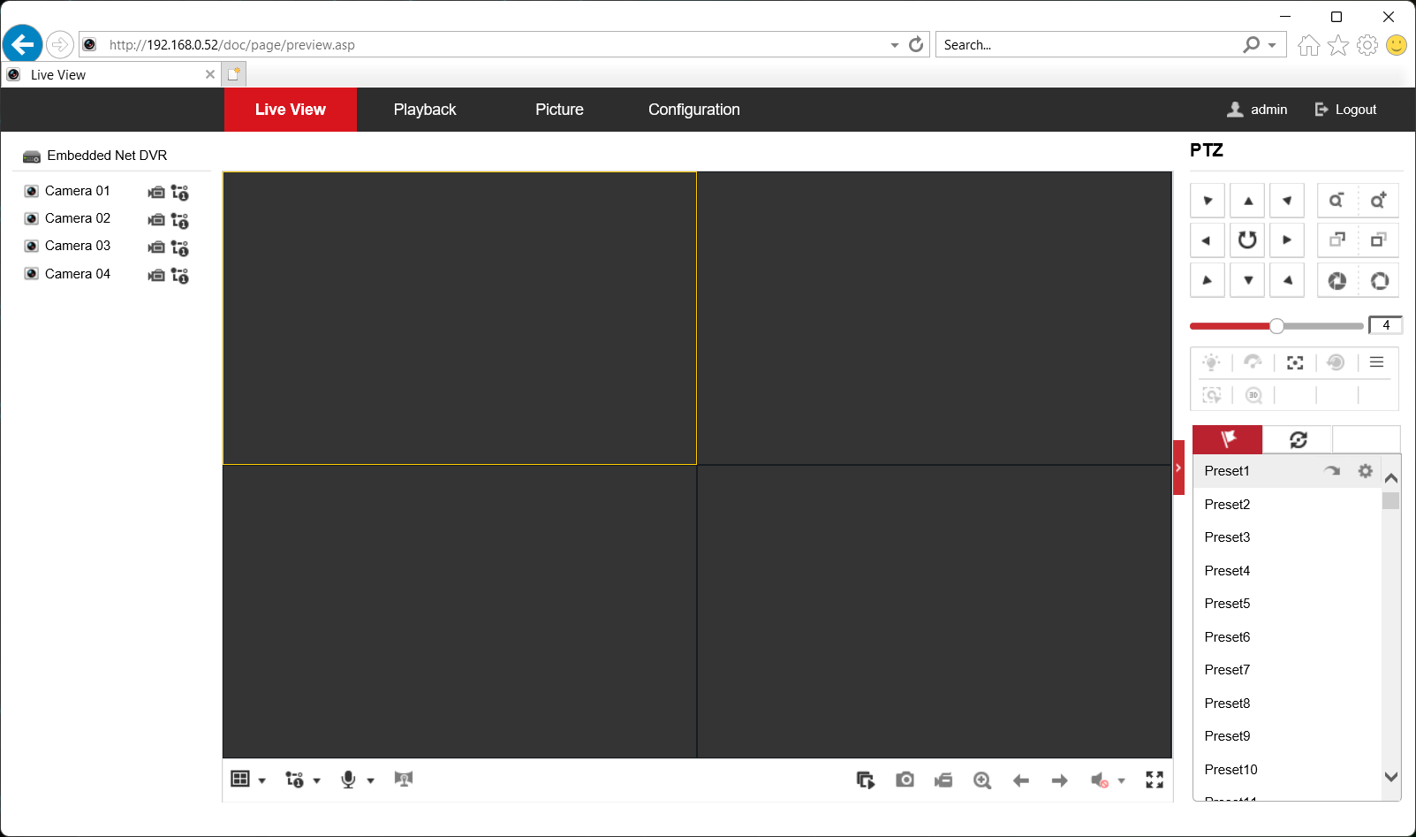Pan PTZ camera down

[x=1247, y=280]
